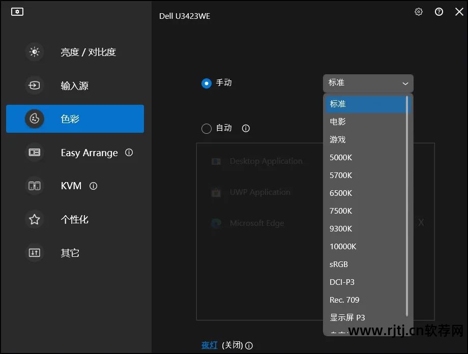This screenshot has width=468, height=354.
Task: Open the help question mark
Action: (x=438, y=11)
